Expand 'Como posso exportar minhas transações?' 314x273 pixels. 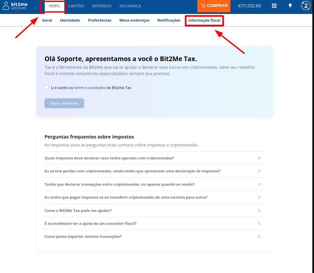point(155,237)
